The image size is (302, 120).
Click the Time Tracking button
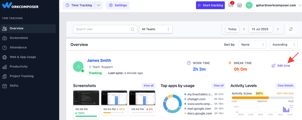[79, 5]
